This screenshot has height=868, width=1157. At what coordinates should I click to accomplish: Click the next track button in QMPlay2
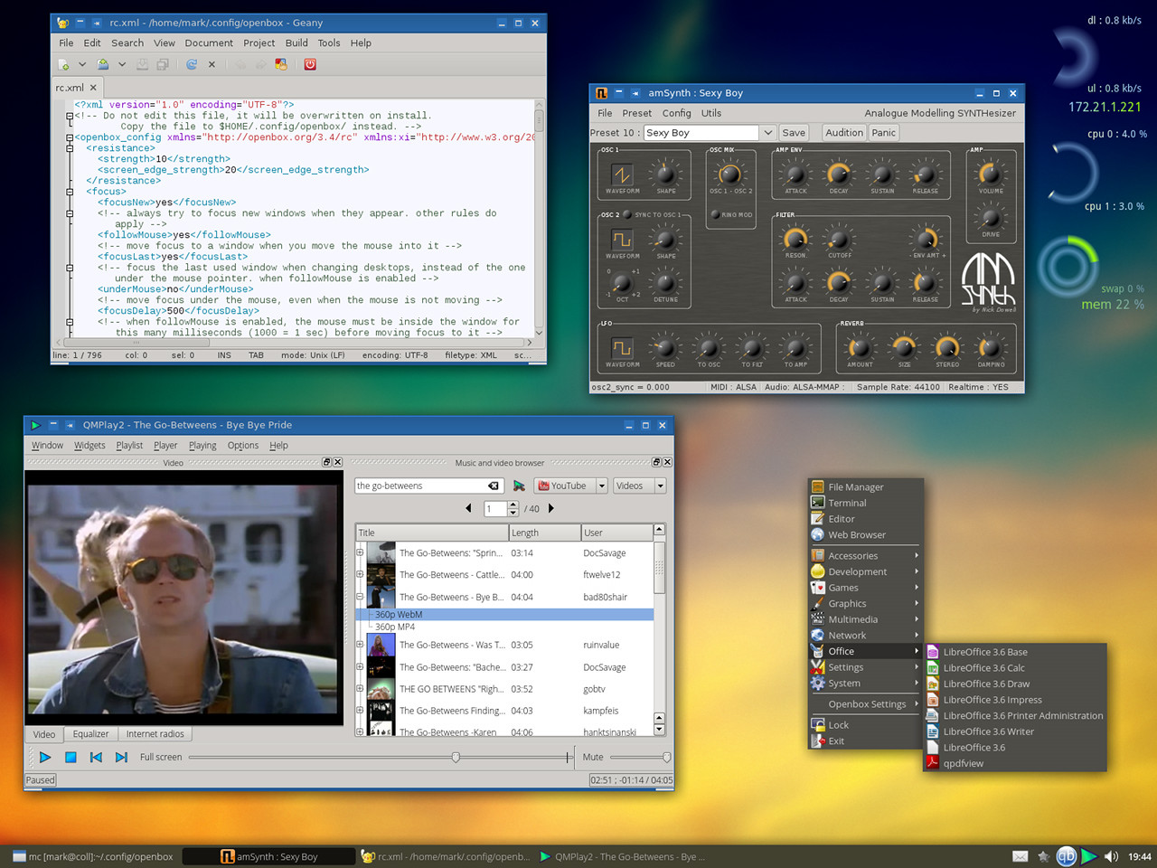click(121, 757)
